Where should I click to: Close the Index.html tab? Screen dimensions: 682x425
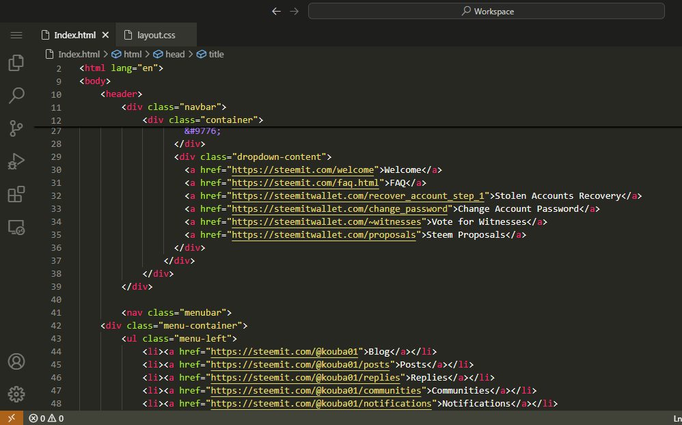pos(105,35)
